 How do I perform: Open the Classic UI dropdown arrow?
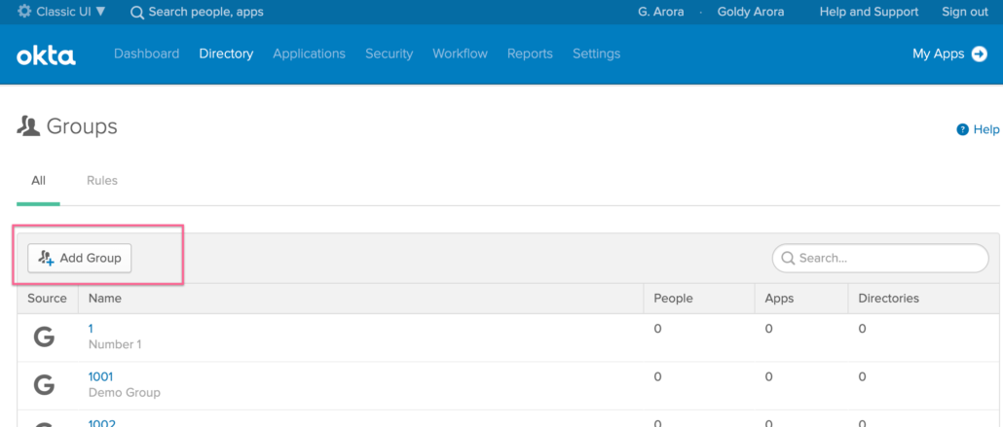click(100, 12)
